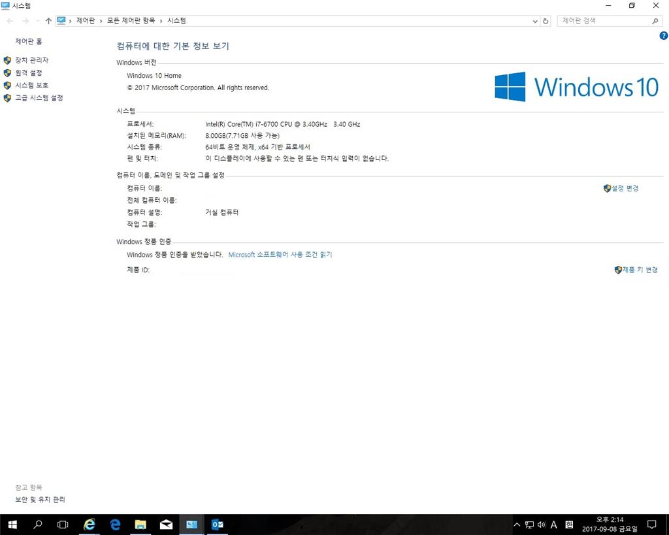Click the computer icon in address bar

pyautogui.click(x=61, y=20)
